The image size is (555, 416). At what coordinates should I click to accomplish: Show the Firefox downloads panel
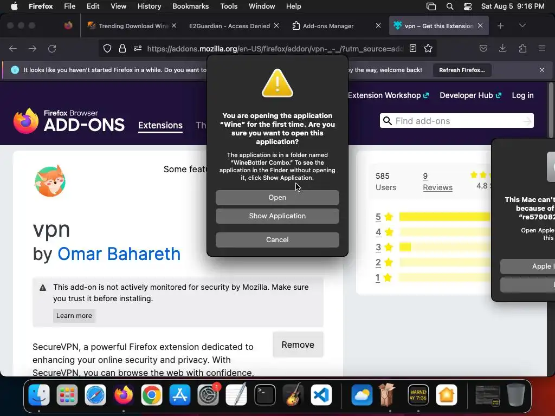click(502, 48)
